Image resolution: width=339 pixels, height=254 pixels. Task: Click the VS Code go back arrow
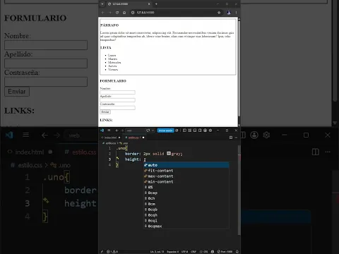coord(117,131)
